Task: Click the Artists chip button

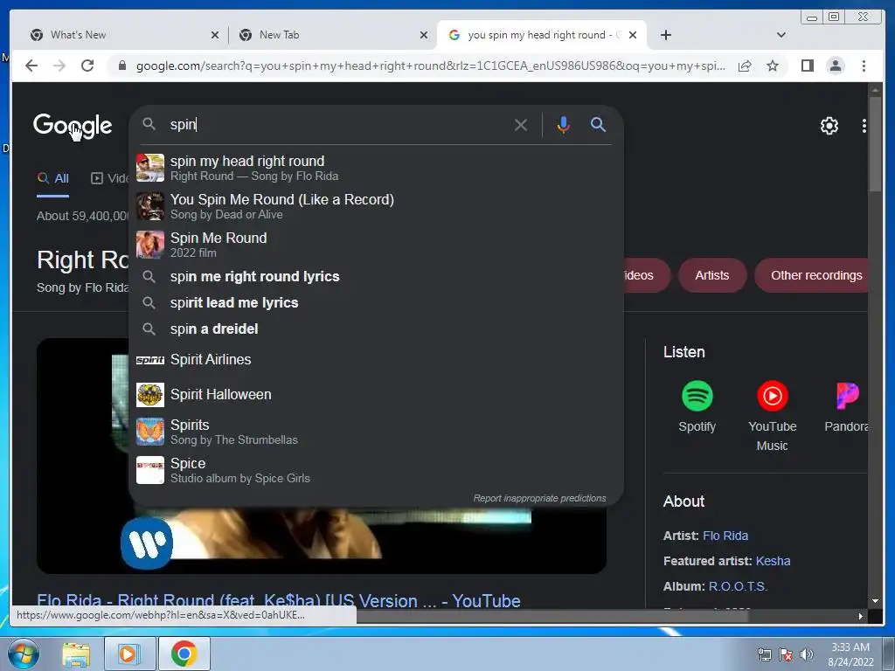Action: point(711,275)
